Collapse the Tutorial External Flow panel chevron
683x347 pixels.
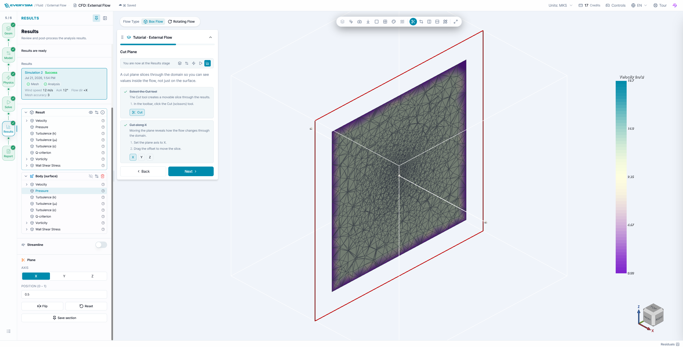(210, 37)
